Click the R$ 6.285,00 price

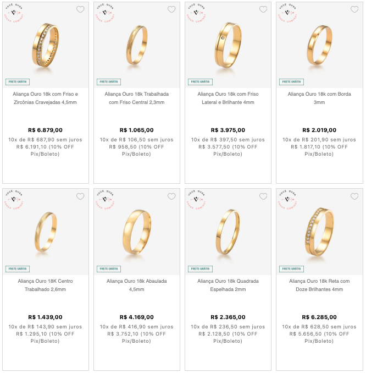319,317
